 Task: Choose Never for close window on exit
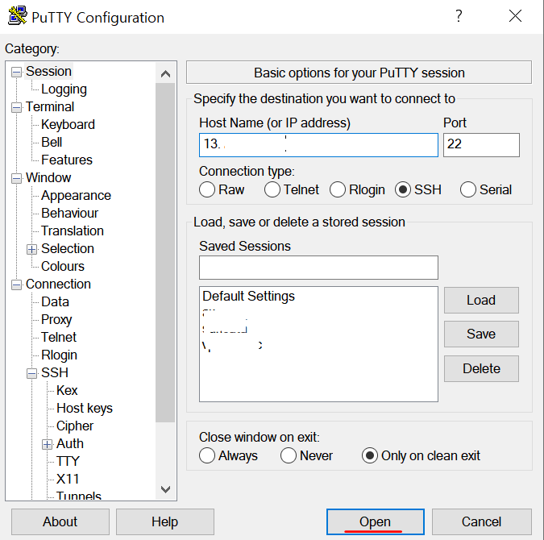click(289, 455)
